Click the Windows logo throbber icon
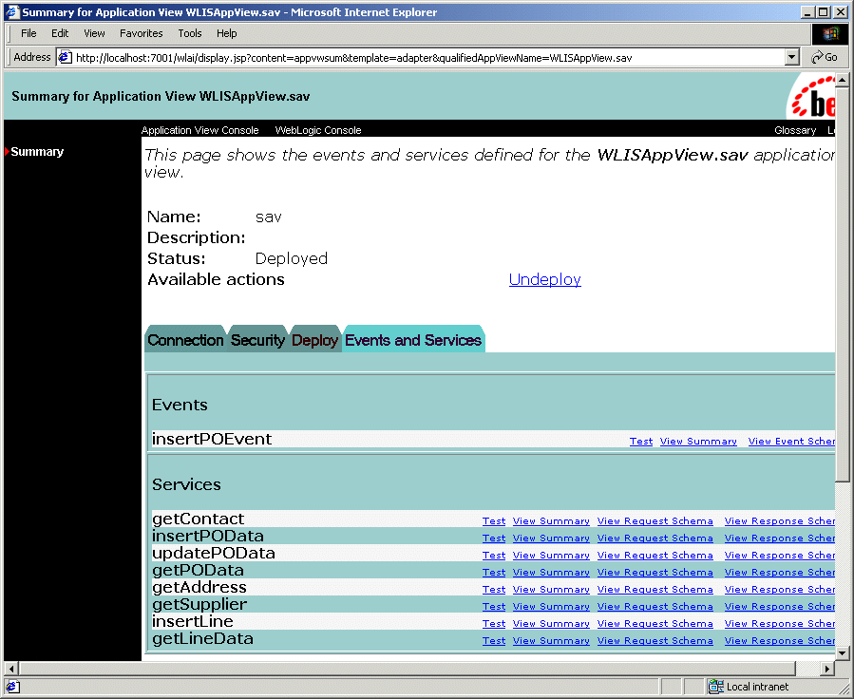Image resolution: width=854 pixels, height=699 pixels. [x=829, y=34]
